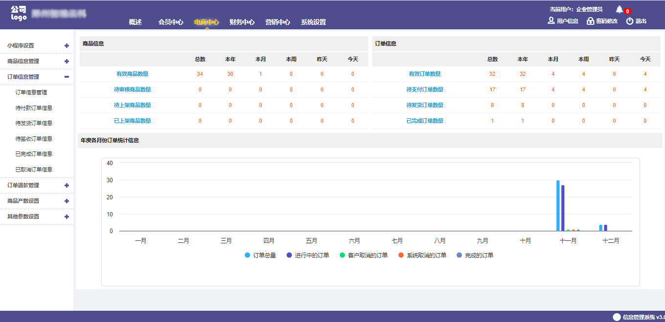The image size is (665, 322).
Task: Toggle 订单总量 legend series
Action: (x=260, y=255)
